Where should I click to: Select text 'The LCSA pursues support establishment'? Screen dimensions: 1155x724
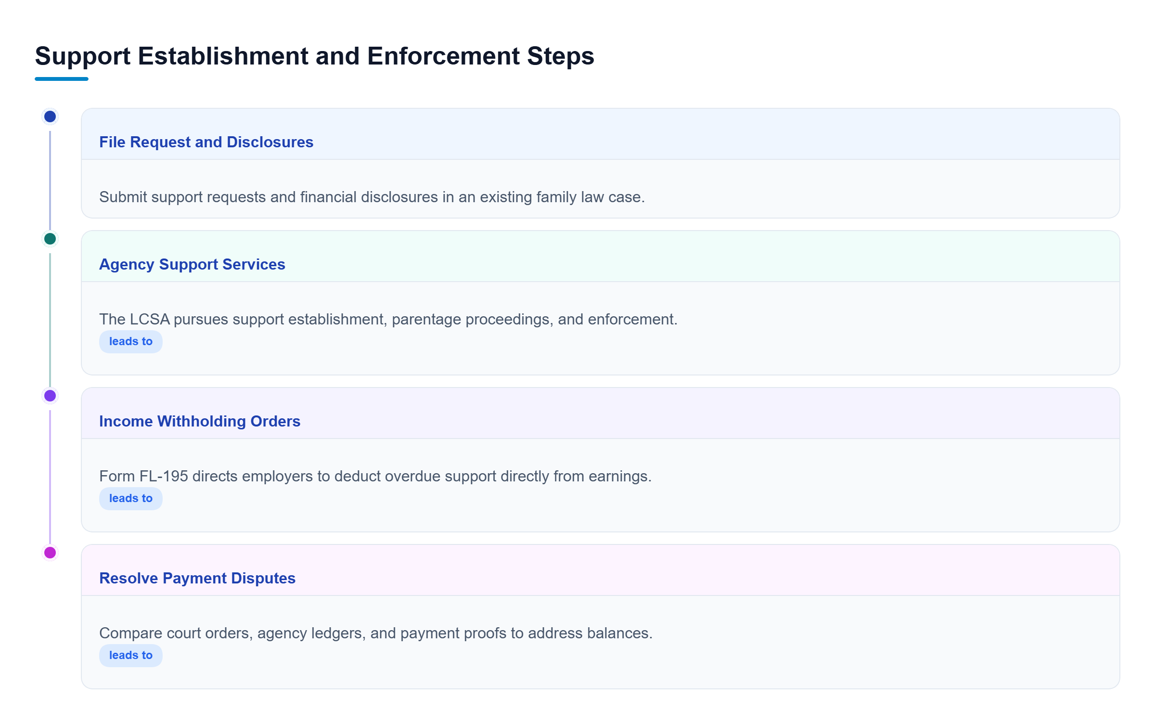244,320
